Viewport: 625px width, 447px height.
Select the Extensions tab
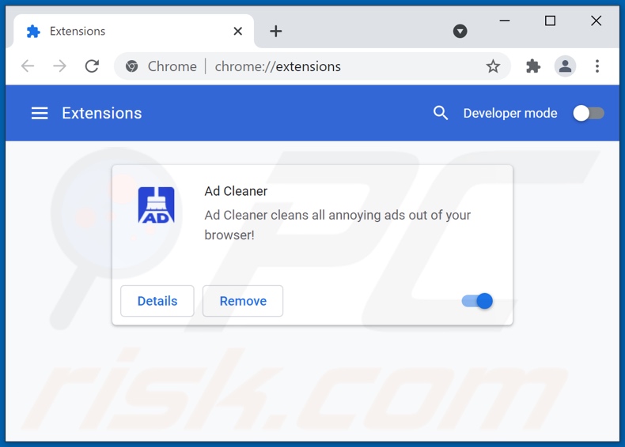(134, 31)
